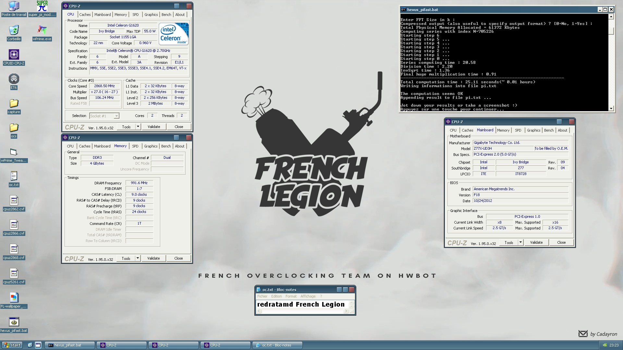
Task: Open the super_pi_mod desktop icon
Action: (x=42, y=9)
